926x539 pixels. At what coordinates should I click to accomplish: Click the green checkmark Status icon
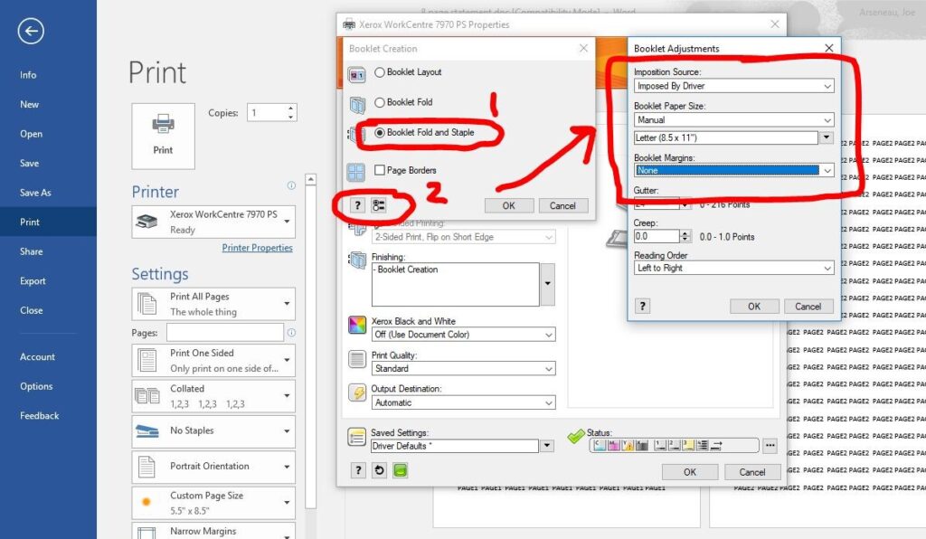[x=575, y=438]
